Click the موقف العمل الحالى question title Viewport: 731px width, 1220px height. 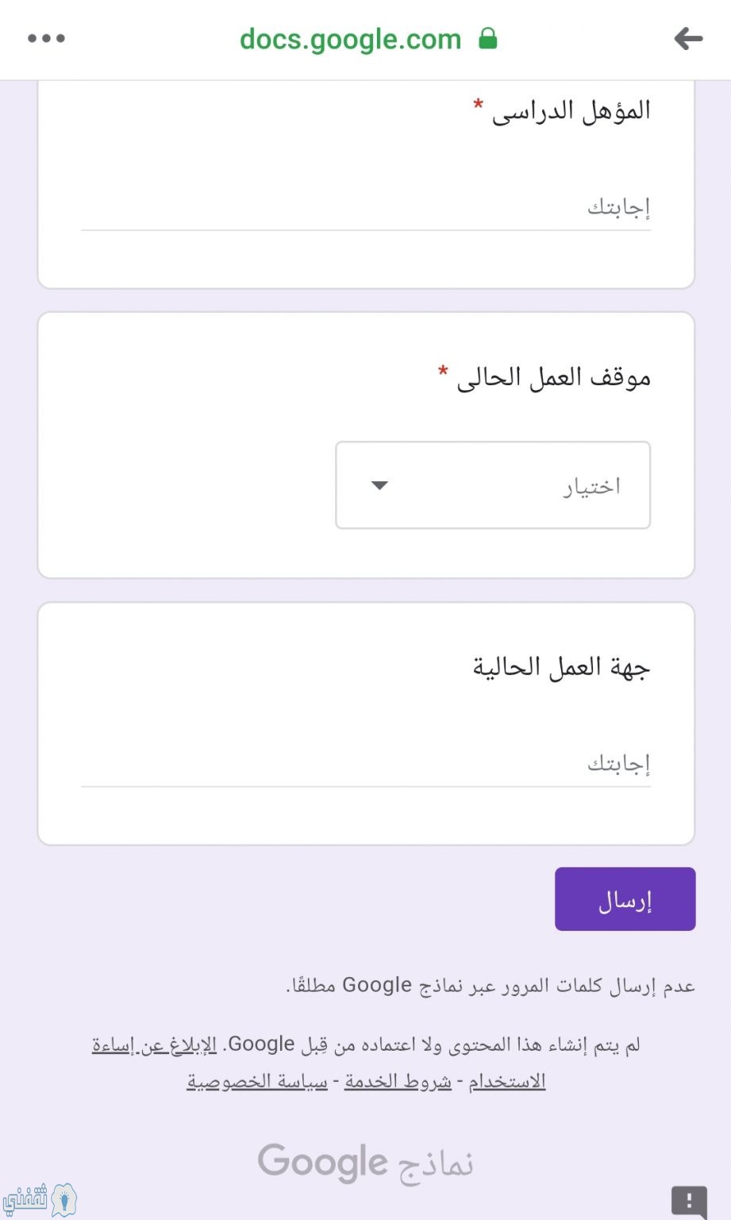coord(553,376)
